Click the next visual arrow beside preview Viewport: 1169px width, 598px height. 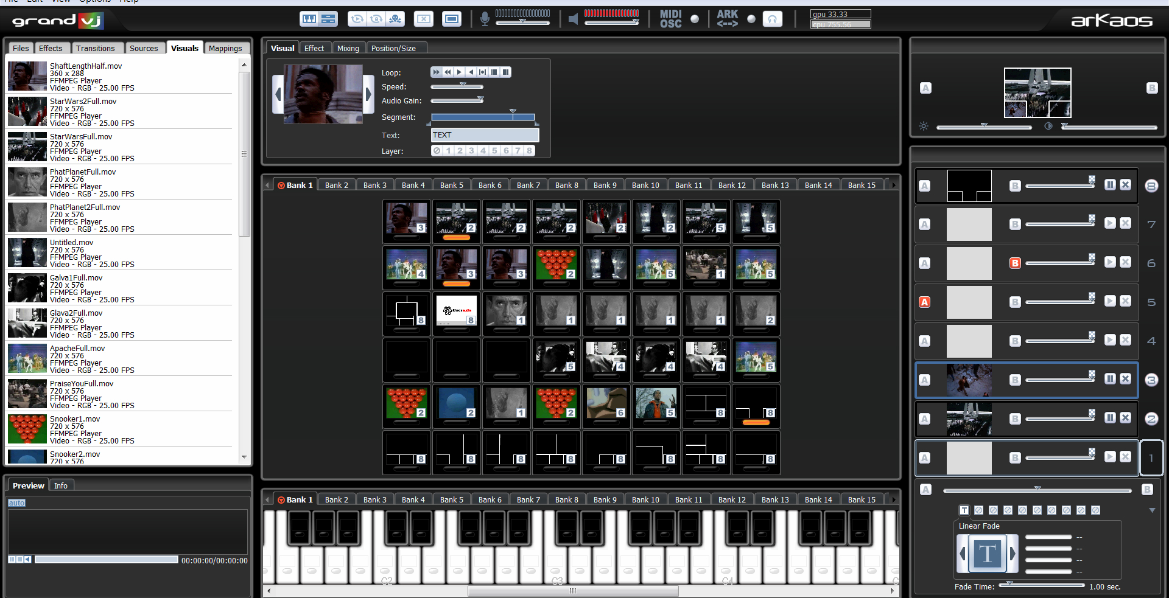368,94
